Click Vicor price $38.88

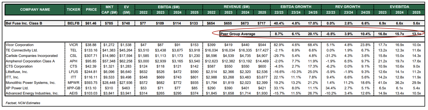pyautogui.click(x=91, y=45)
